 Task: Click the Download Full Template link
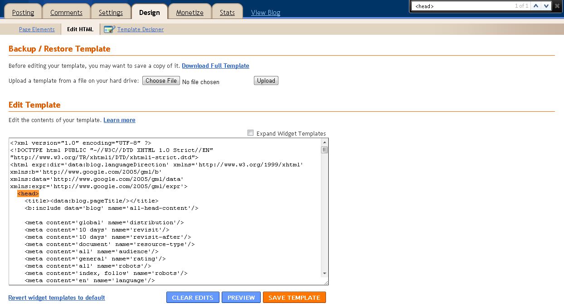pyautogui.click(x=215, y=66)
